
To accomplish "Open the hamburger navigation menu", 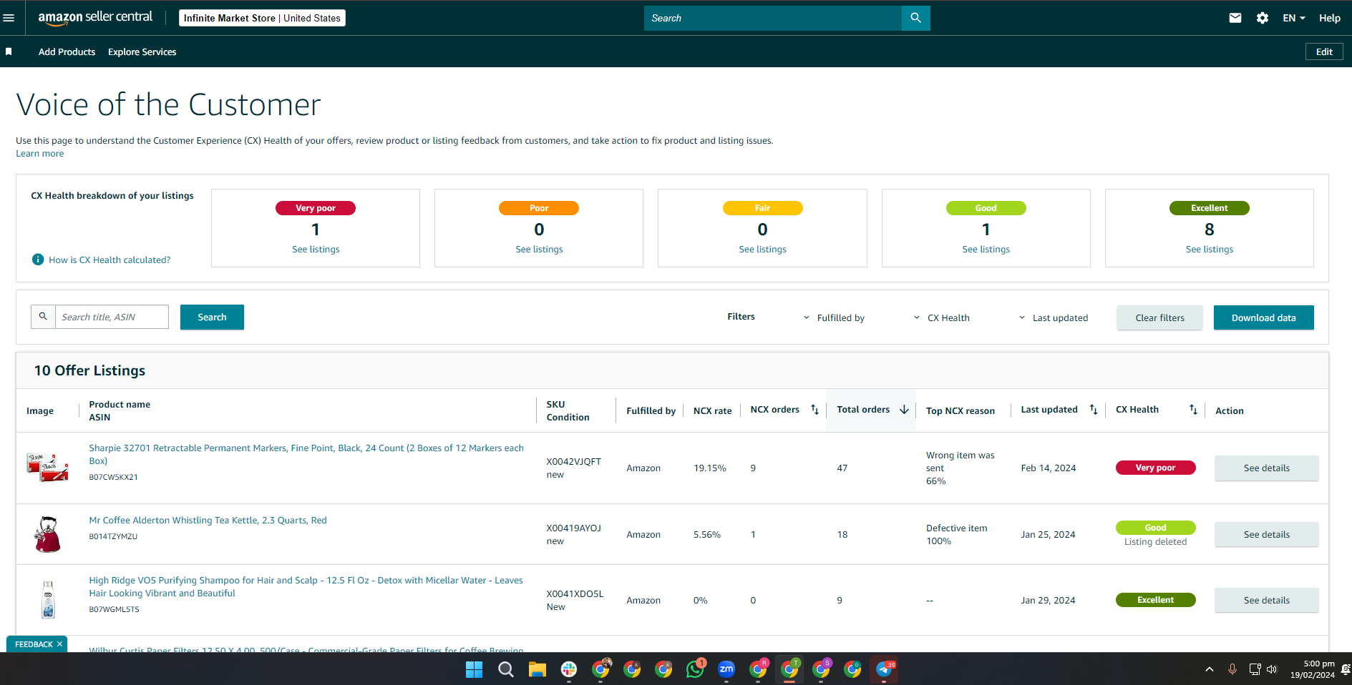I will coord(9,18).
